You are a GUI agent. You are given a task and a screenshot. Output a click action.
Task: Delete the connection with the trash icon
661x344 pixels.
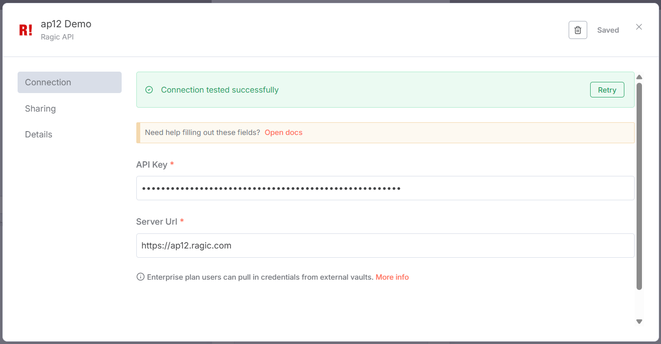point(577,30)
